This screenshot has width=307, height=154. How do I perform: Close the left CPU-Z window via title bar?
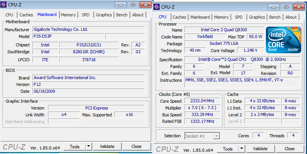point(146,5)
